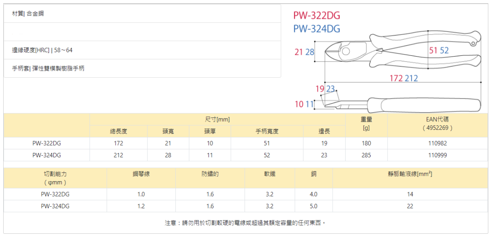The width and height of the screenshot is (496, 241).
Task: Click the '10 11' thickness label in diagram
Action: (x=304, y=104)
